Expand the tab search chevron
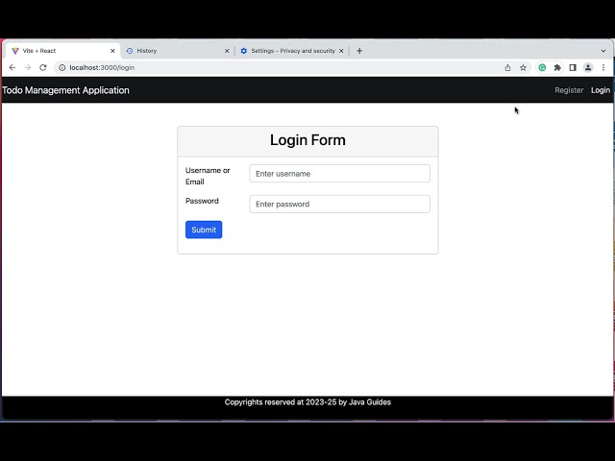Screen dimensions: 615x461 [603, 51]
